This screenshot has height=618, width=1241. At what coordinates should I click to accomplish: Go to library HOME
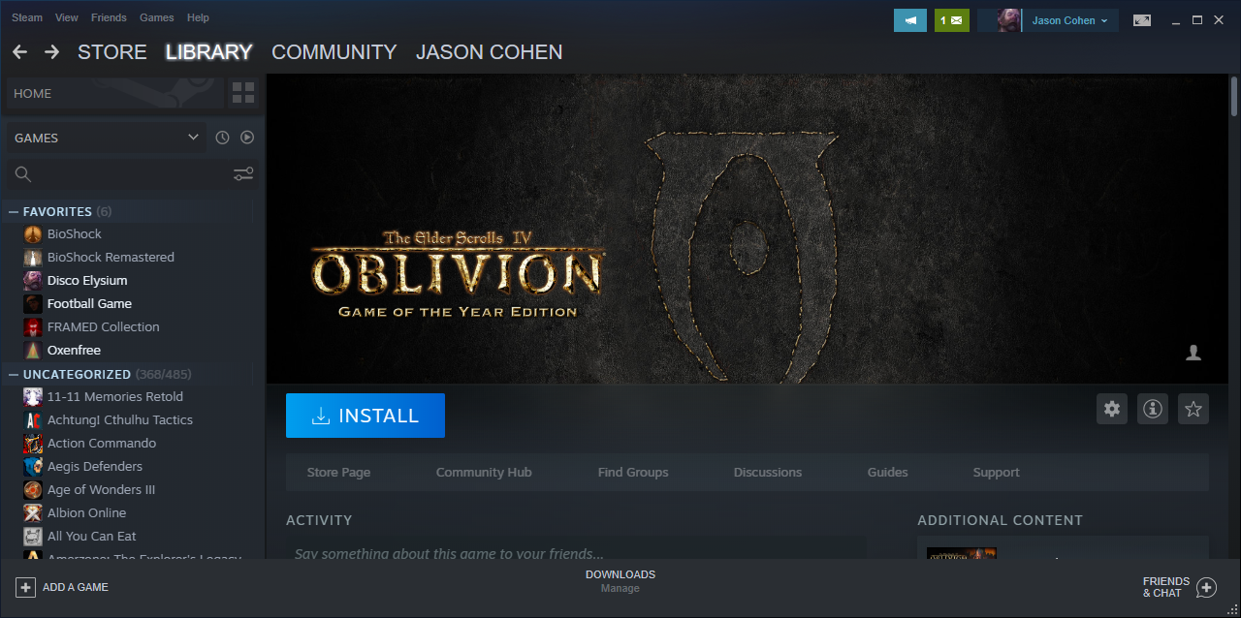[x=114, y=94]
